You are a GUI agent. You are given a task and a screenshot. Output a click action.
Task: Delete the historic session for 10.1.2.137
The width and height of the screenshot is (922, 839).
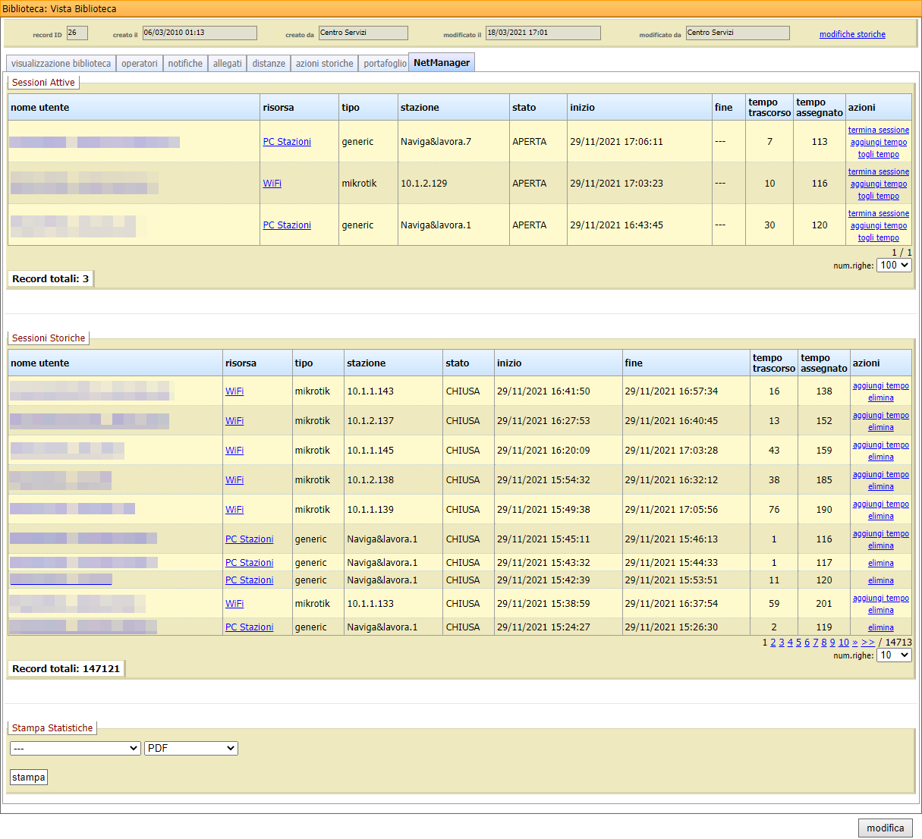[880, 427]
